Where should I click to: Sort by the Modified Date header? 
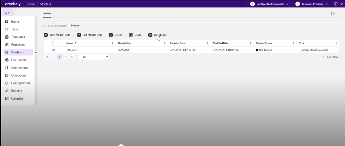point(220,43)
